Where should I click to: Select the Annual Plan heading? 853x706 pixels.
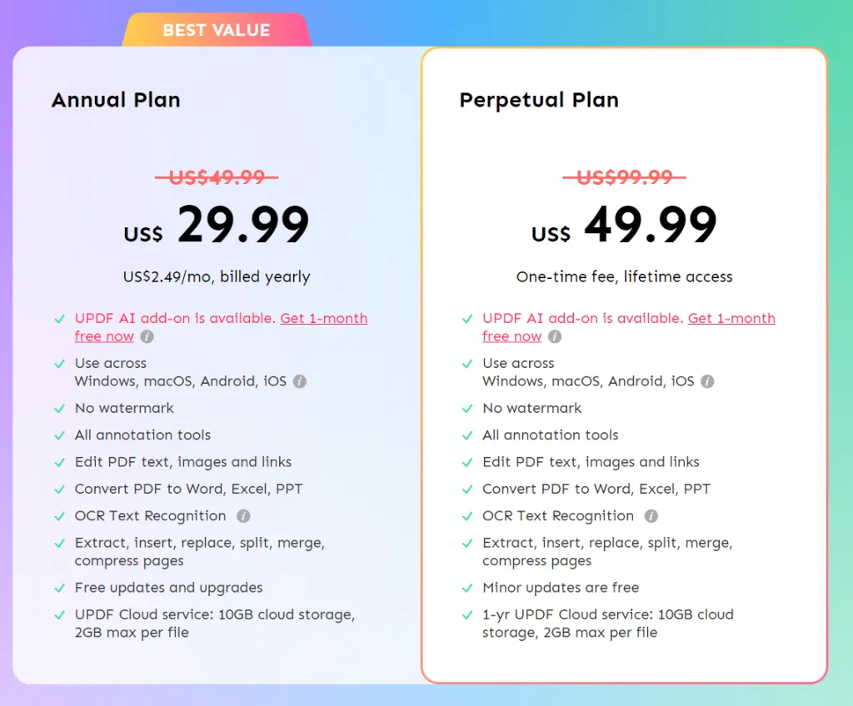pos(116,101)
